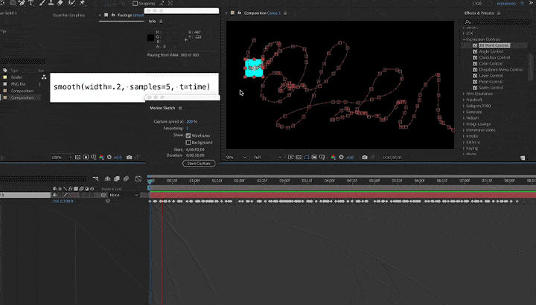536x305 pixels.
Task: Click the snapshot camera icon in Footage viewer
Action: (130, 157)
